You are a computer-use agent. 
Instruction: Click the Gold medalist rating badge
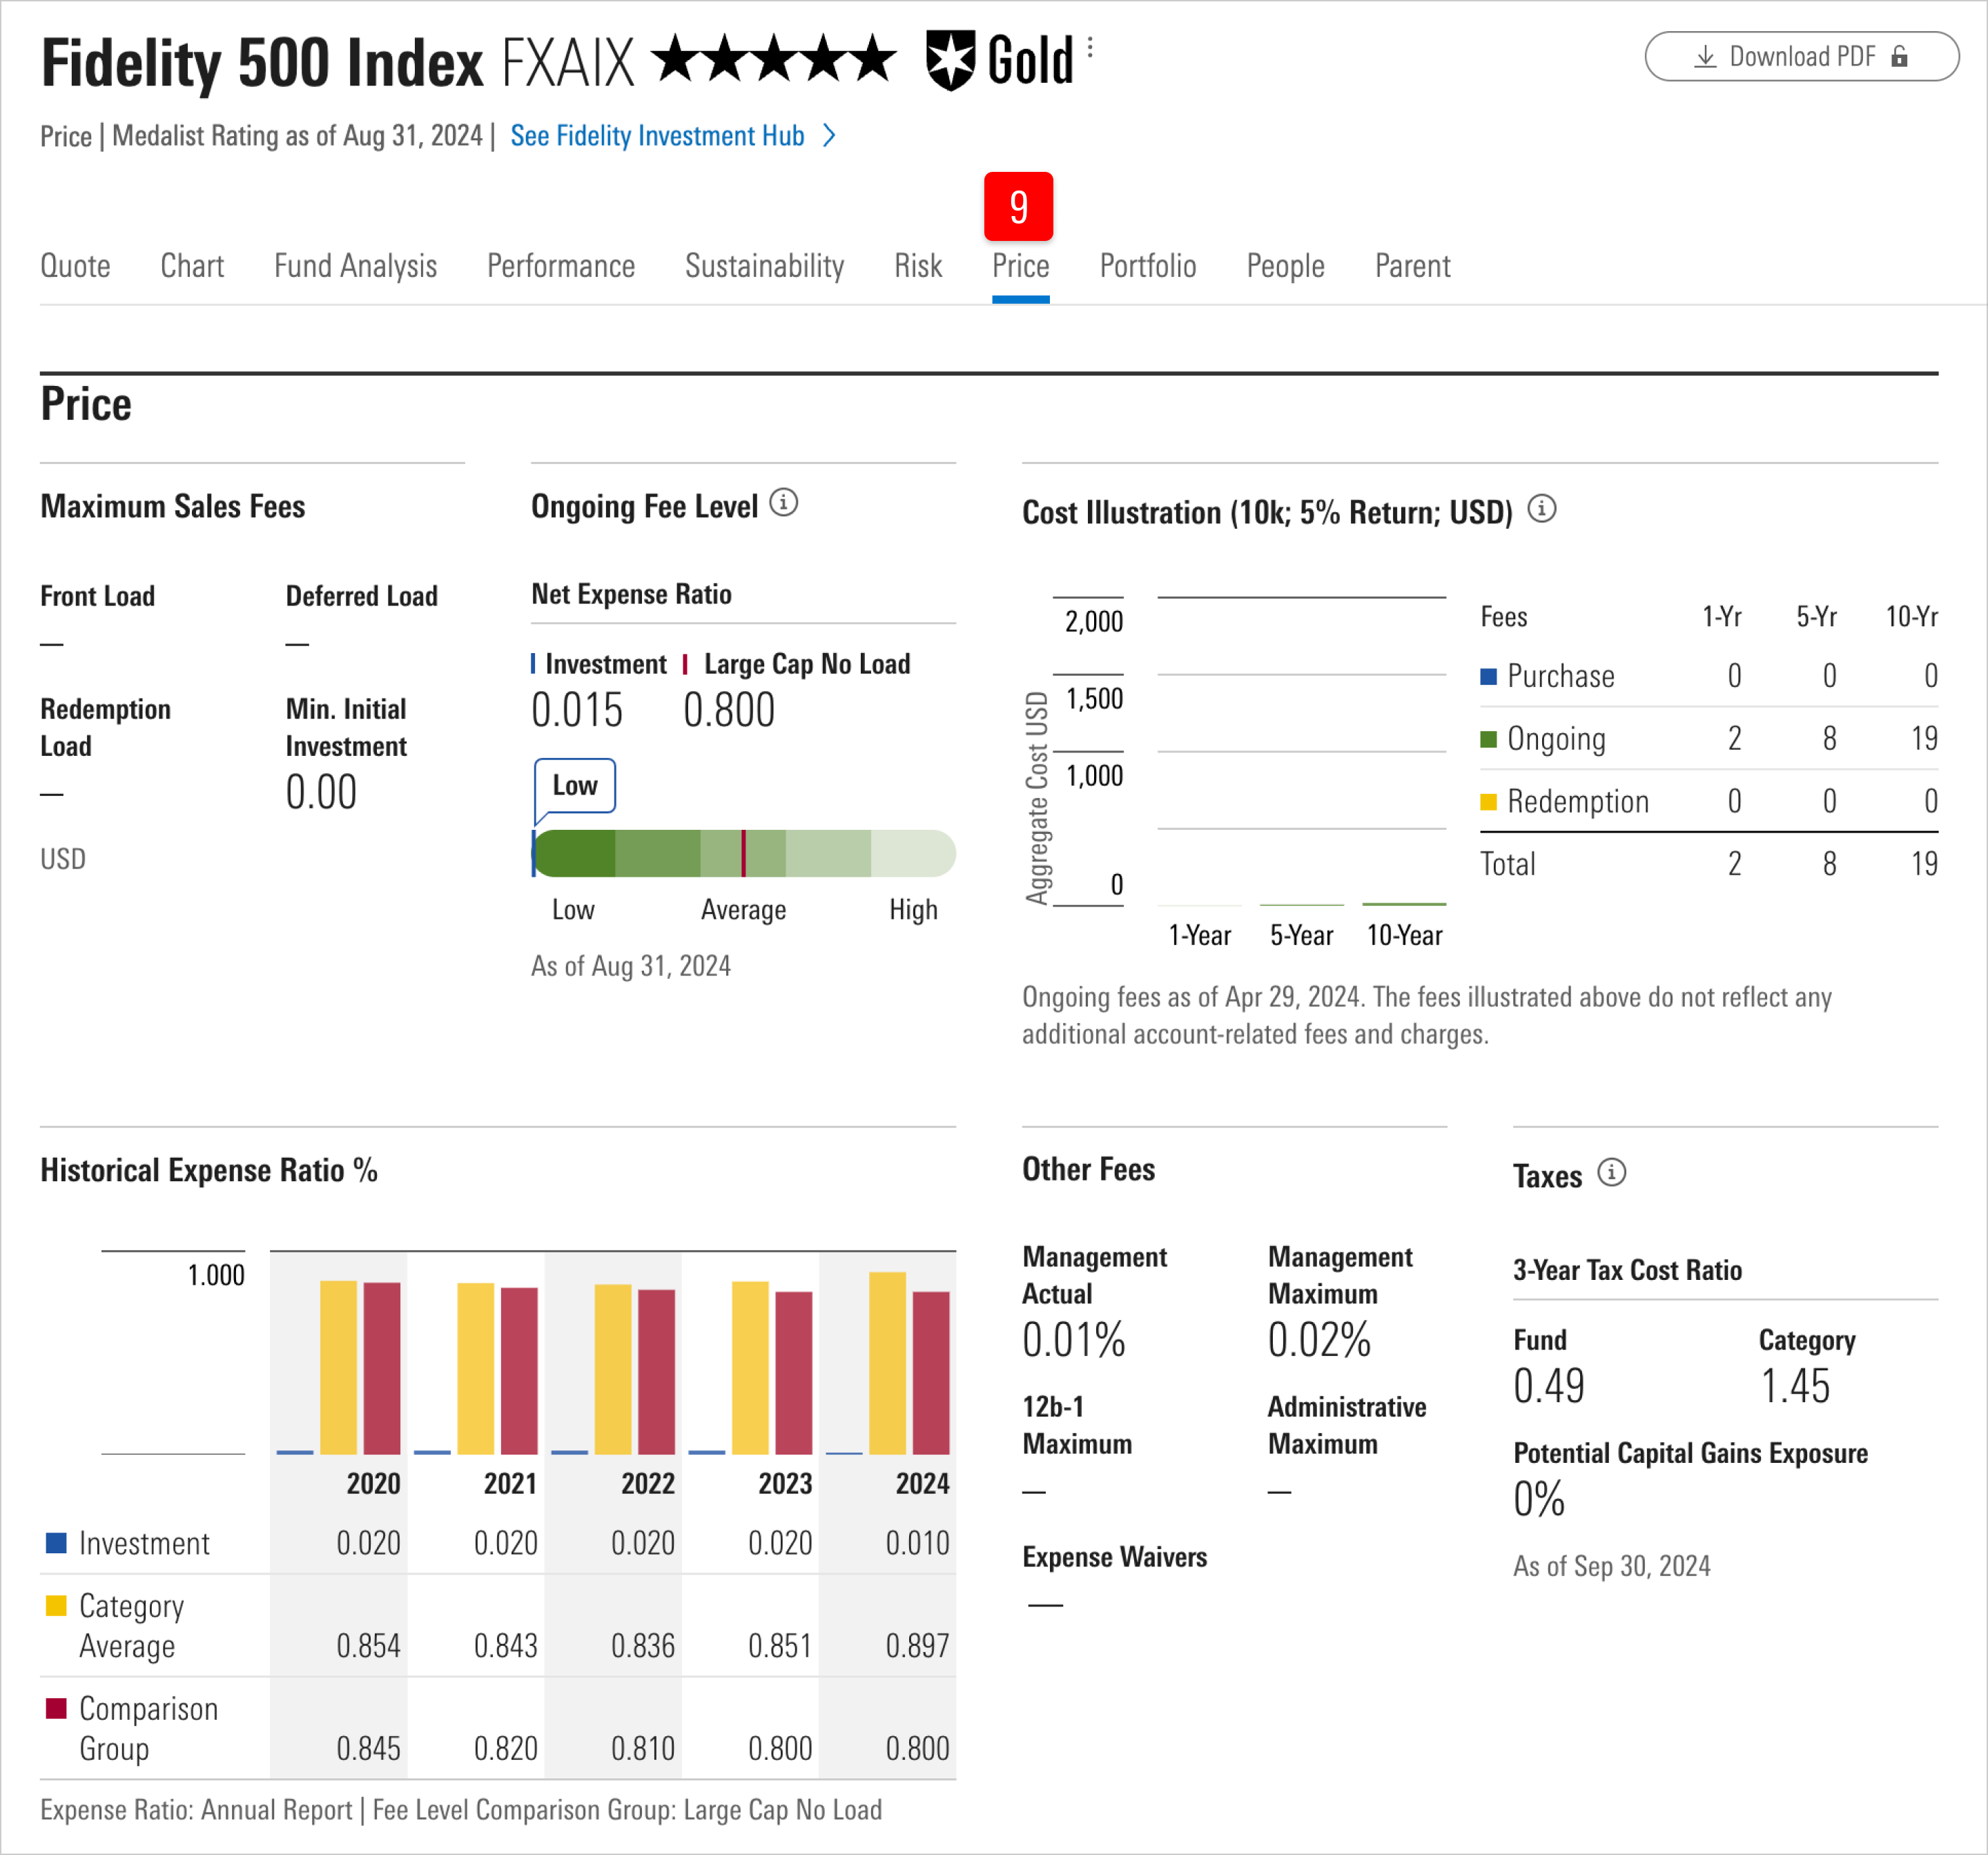[x=999, y=60]
